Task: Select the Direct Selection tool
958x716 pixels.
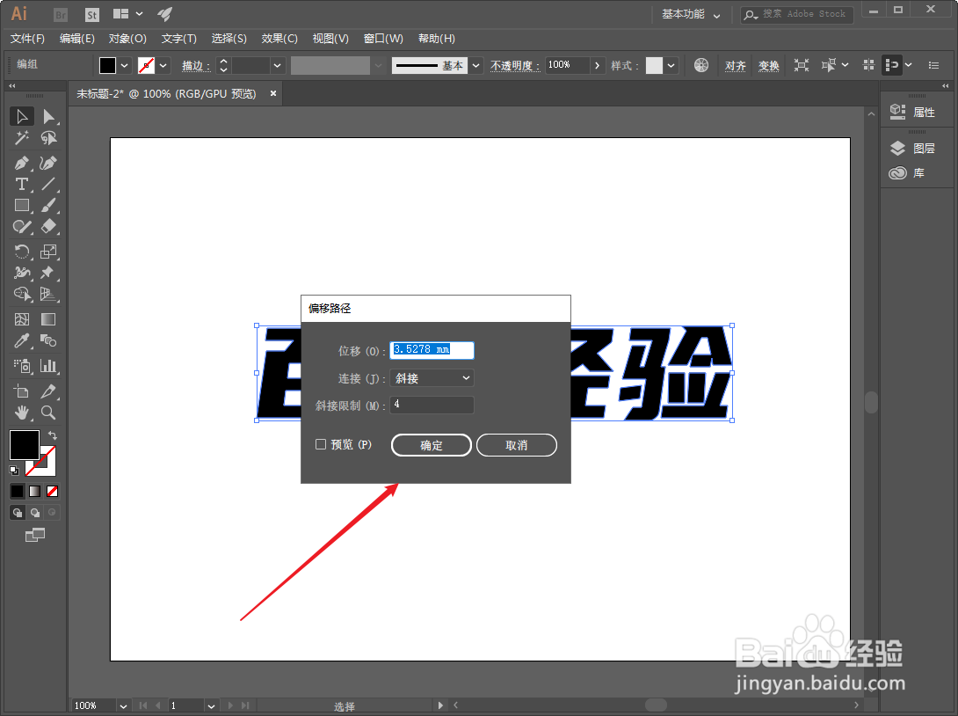Action: click(48, 116)
